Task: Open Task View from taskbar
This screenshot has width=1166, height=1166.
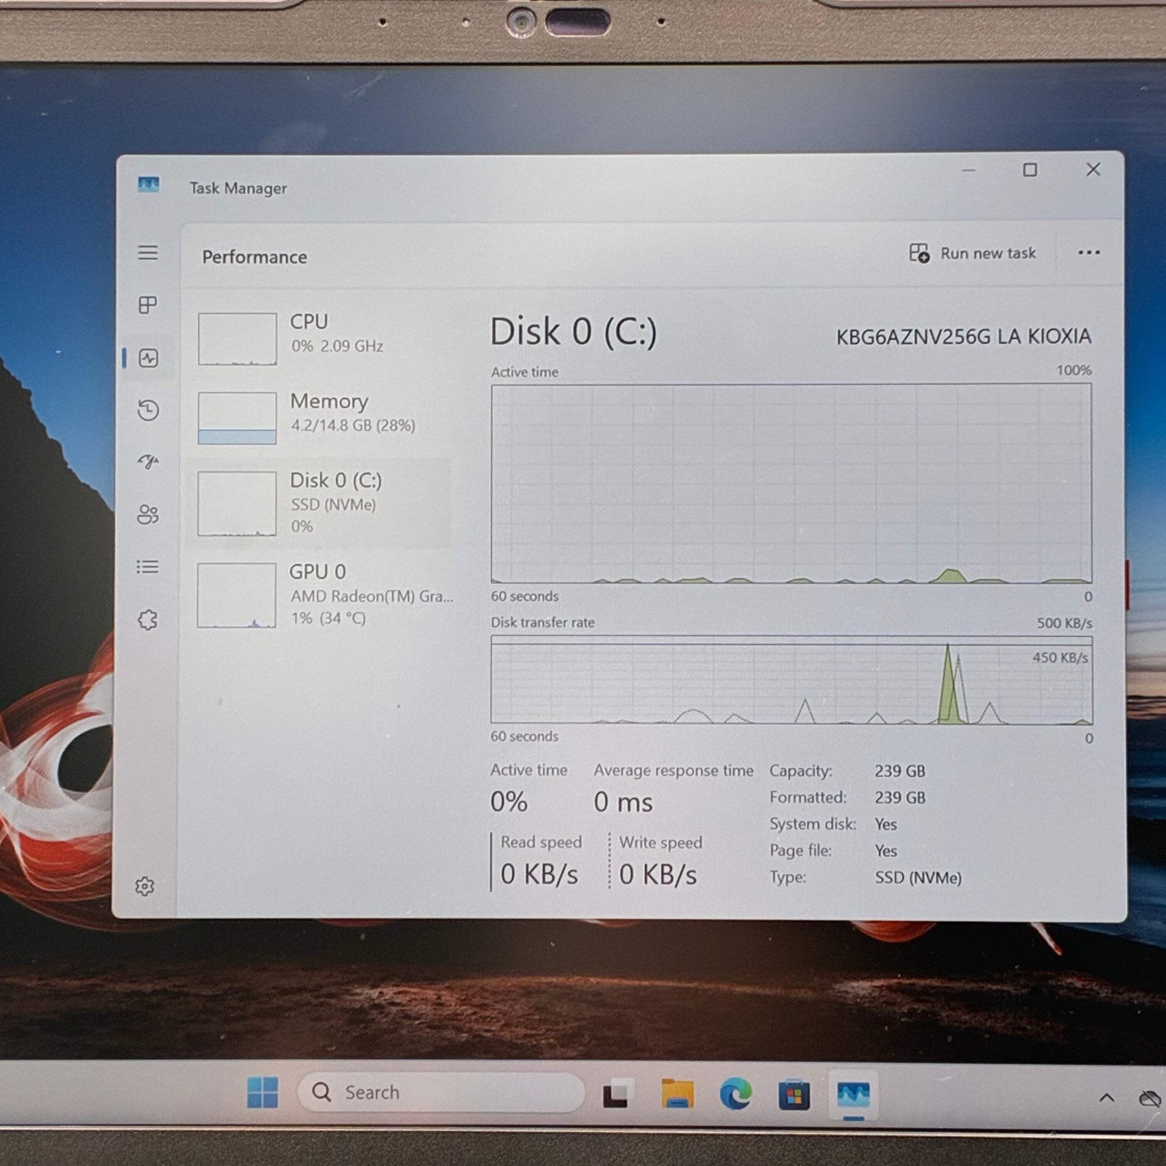Action: click(616, 1094)
